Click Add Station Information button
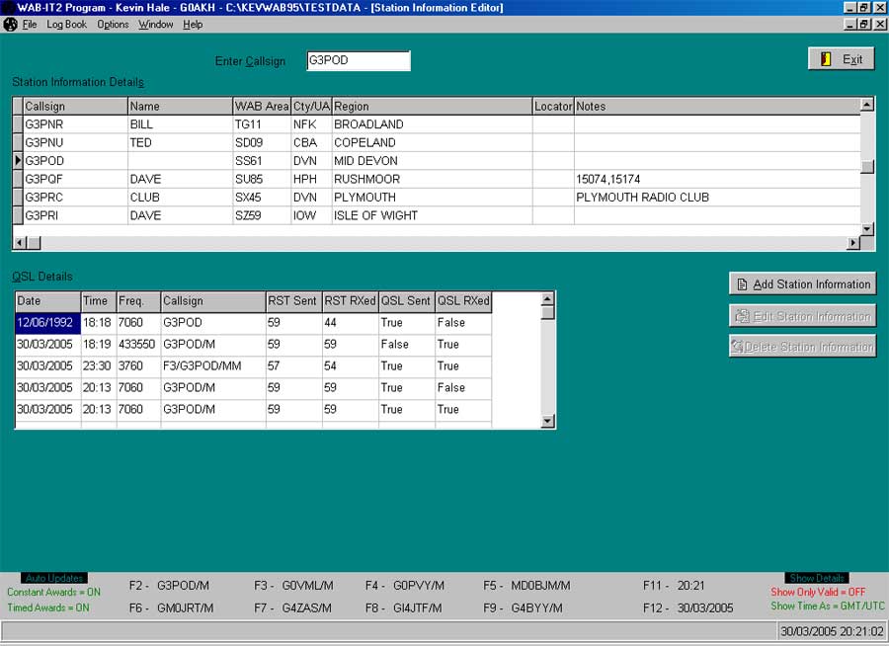Screen dimensions: 889x646 point(802,283)
